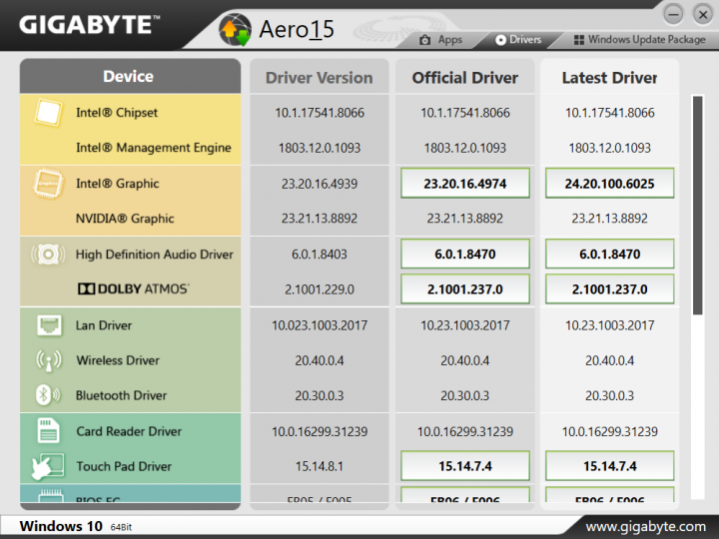Select the NVIDIA® Graphic device label
The height and width of the screenshot is (539, 719).
125,219
